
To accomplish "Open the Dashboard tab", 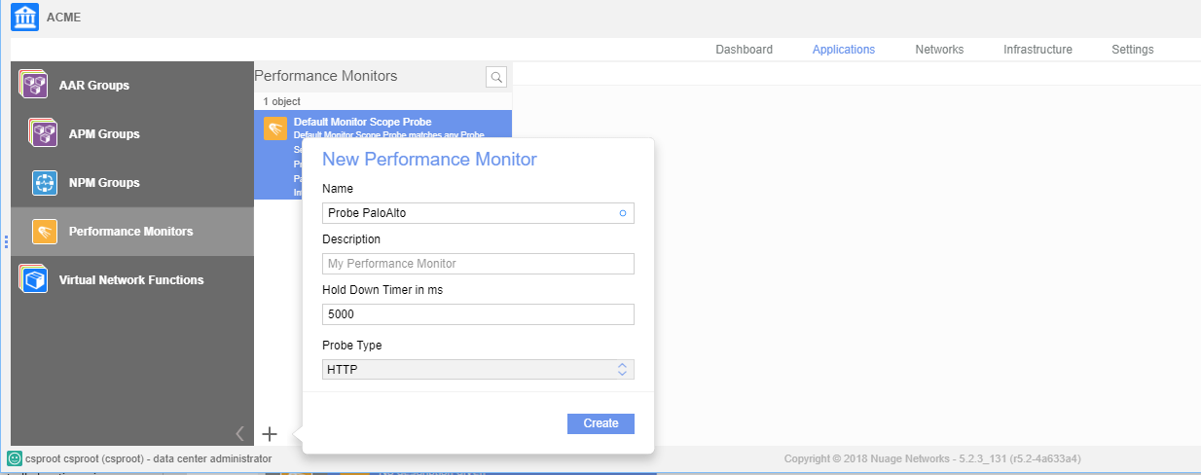I will coord(744,50).
